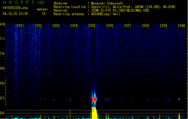Screen dimensions: 188x119
Task: Click antenna A504HB(yagi 4el) text
Action: 106,14
